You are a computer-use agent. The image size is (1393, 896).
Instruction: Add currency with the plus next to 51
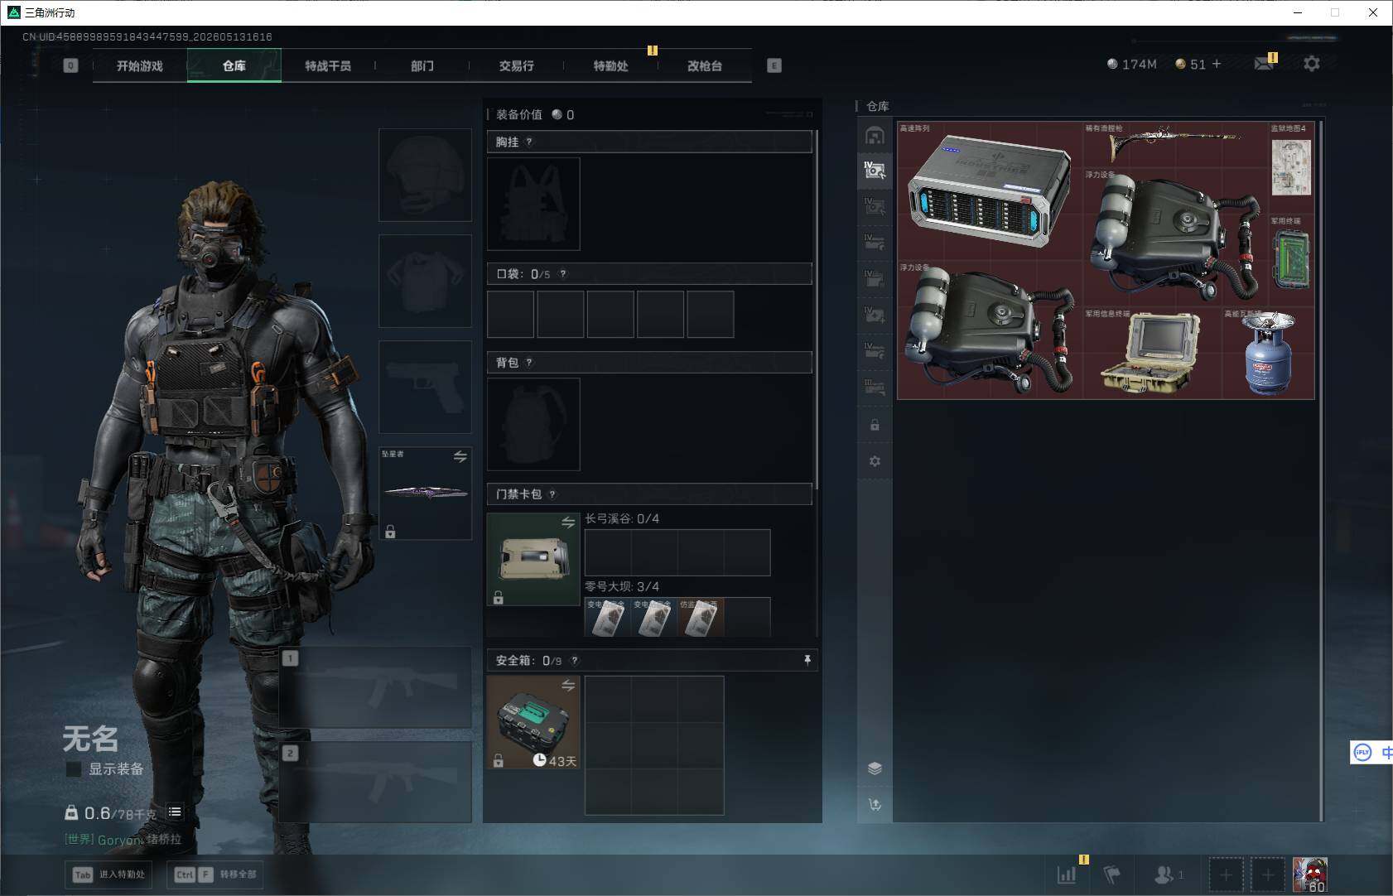tap(1217, 64)
